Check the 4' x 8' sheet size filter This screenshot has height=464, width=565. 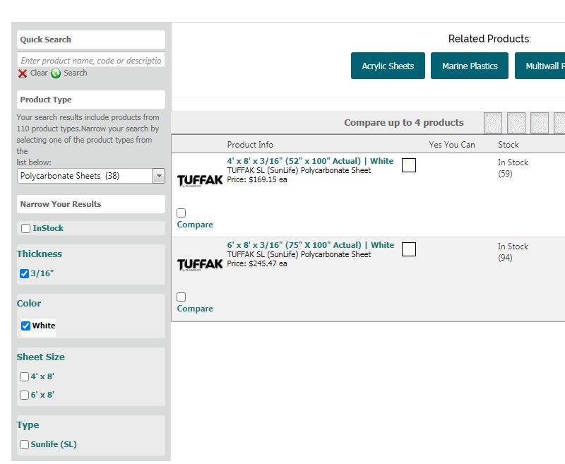(24, 377)
